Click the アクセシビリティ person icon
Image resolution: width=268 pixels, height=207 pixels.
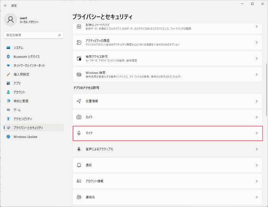[x=8, y=119]
